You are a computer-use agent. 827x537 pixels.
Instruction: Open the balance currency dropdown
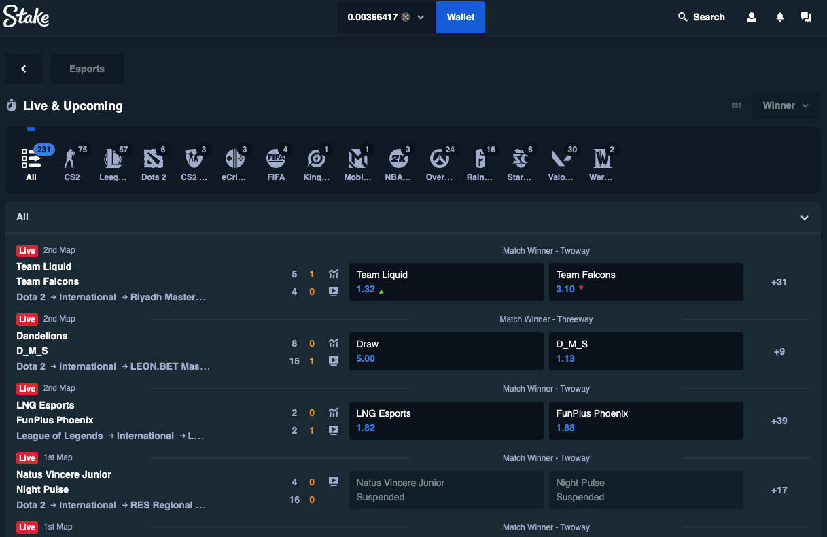coord(421,17)
